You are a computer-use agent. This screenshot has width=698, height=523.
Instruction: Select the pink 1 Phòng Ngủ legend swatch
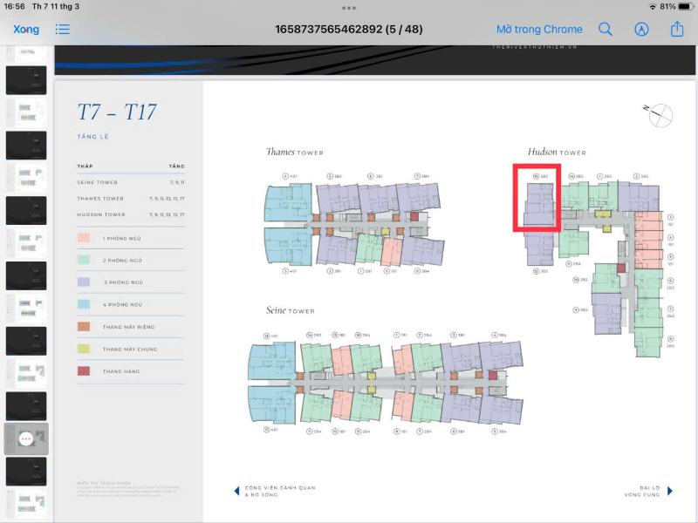[84, 238]
